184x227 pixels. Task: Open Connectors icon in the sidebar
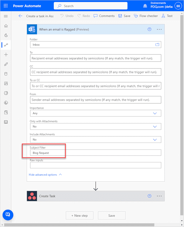click(x=6, y=64)
